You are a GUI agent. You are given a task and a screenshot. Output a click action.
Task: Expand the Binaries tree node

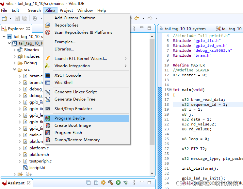coord(15,50)
